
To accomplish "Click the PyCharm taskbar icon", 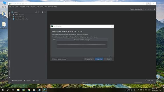I will (x=45, y=90).
